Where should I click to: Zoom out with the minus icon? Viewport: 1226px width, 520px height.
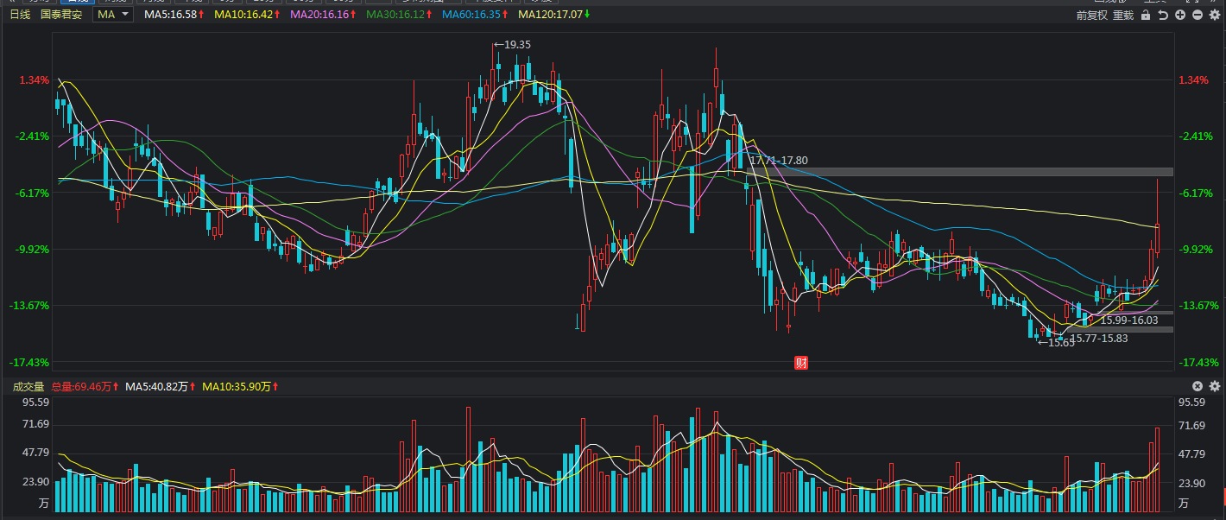(1198, 15)
